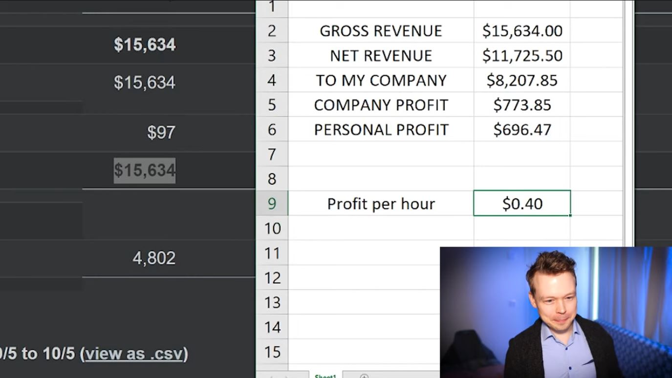This screenshot has width=672, height=378.
Task: Select row 10 via its row header
Action: (x=272, y=228)
